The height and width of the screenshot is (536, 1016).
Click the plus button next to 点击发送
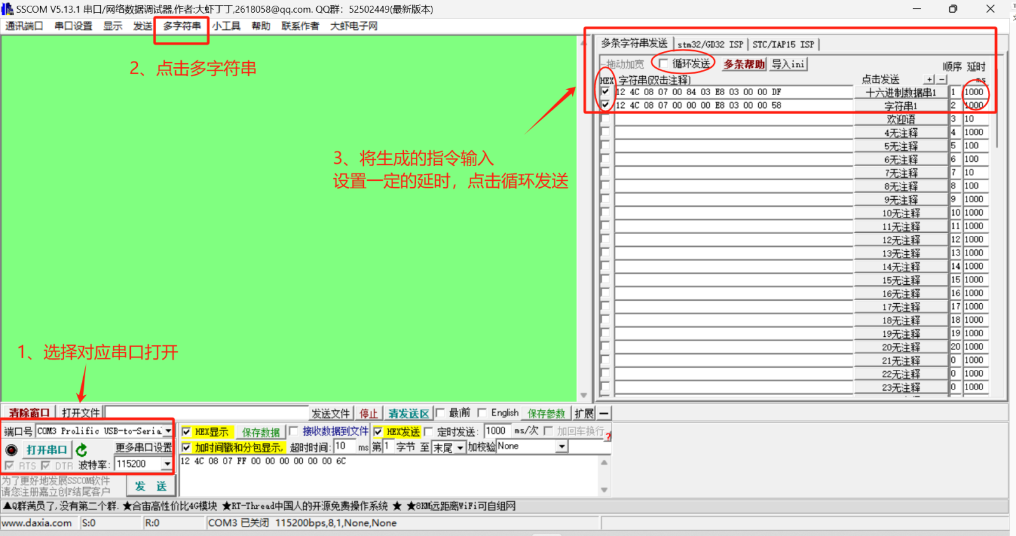[930, 79]
